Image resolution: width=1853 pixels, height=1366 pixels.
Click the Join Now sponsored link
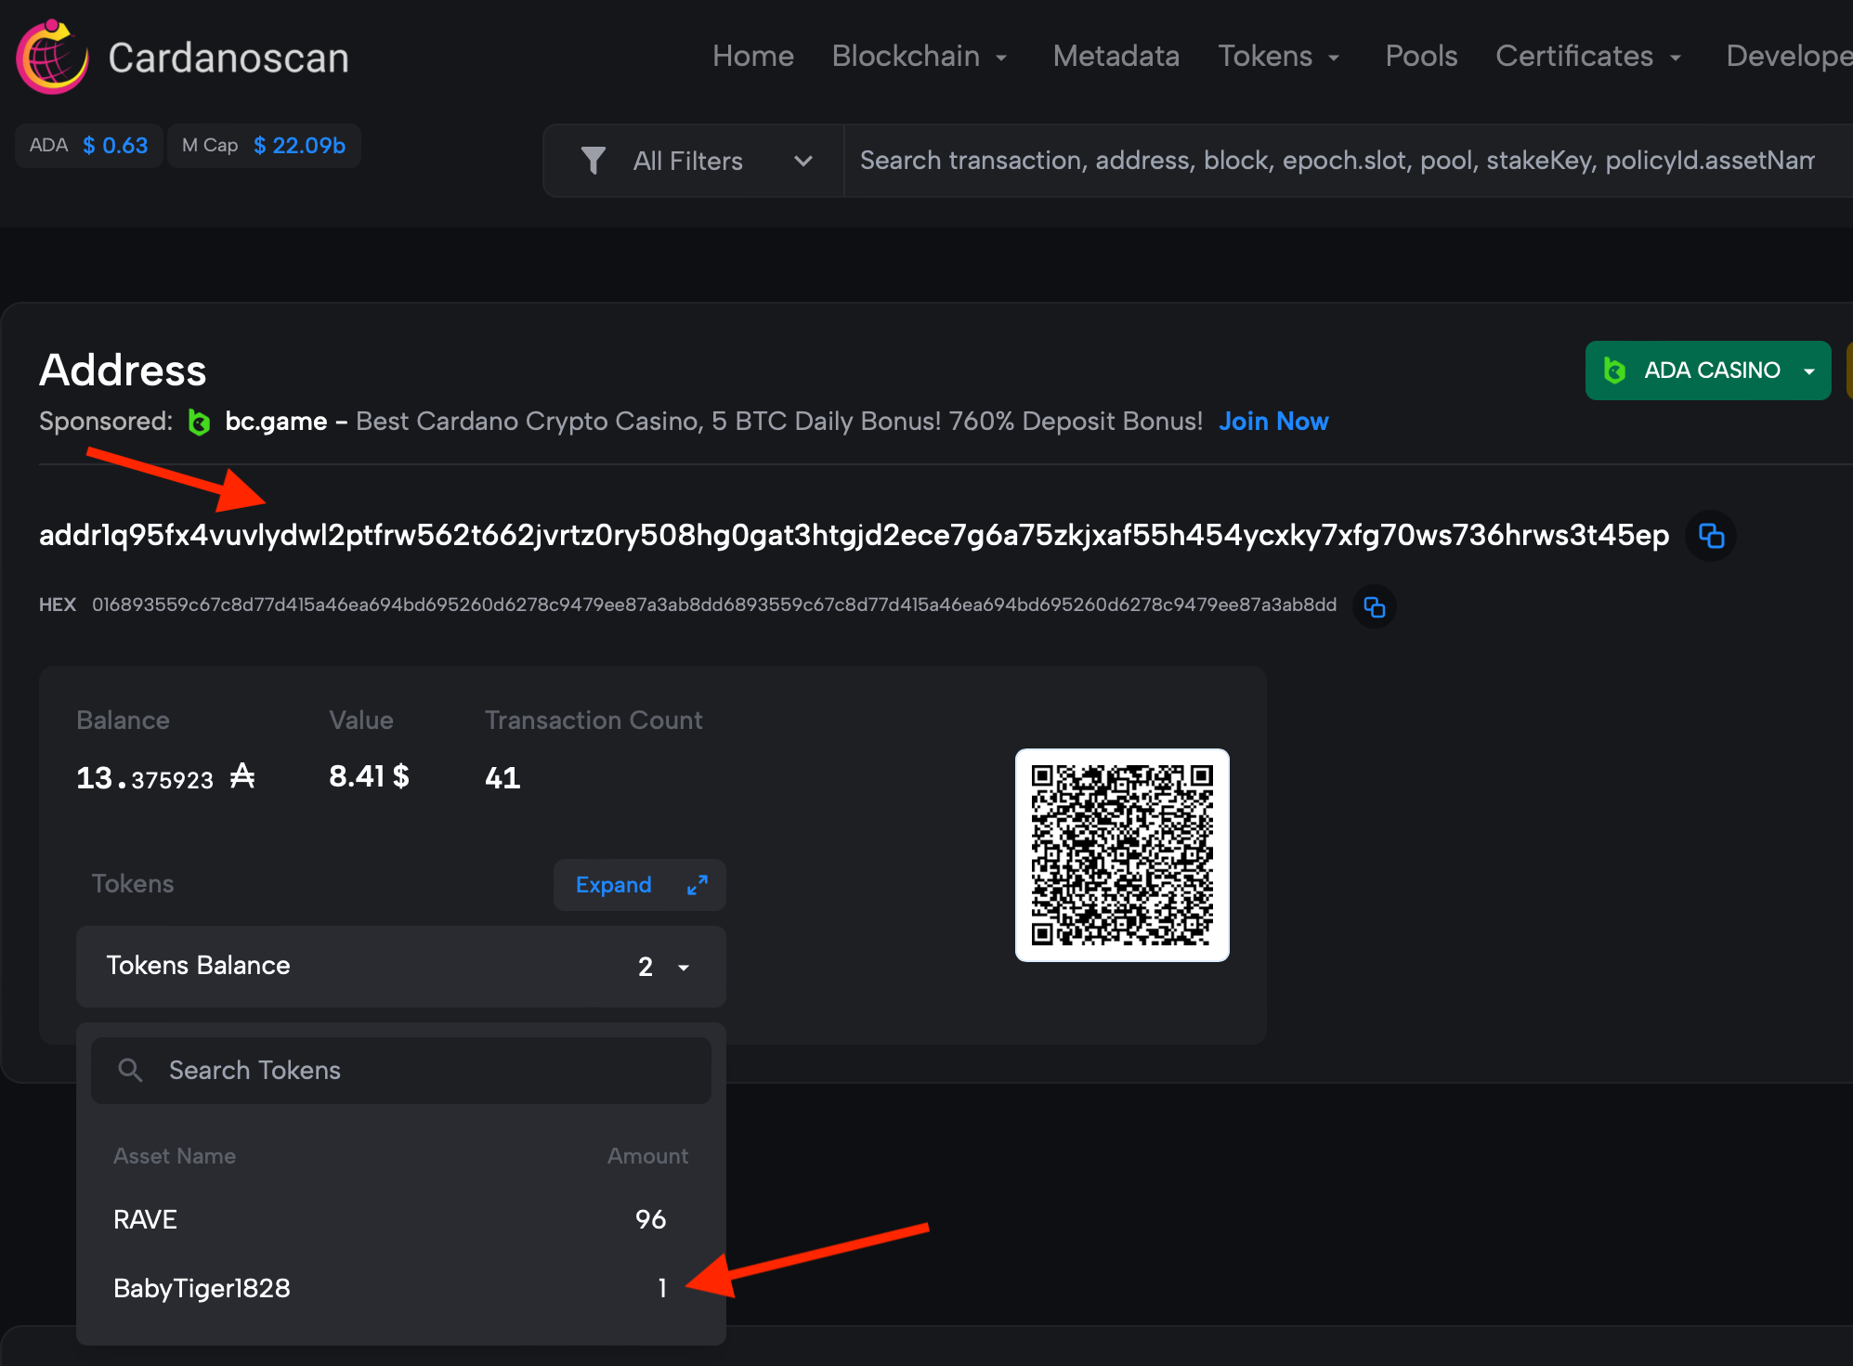[x=1272, y=422]
